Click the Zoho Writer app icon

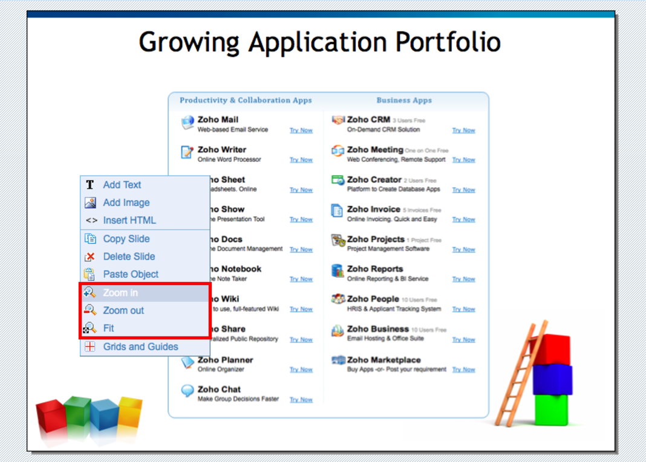click(x=188, y=152)
